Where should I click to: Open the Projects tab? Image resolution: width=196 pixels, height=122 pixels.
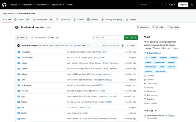click(x=92, y=20)
